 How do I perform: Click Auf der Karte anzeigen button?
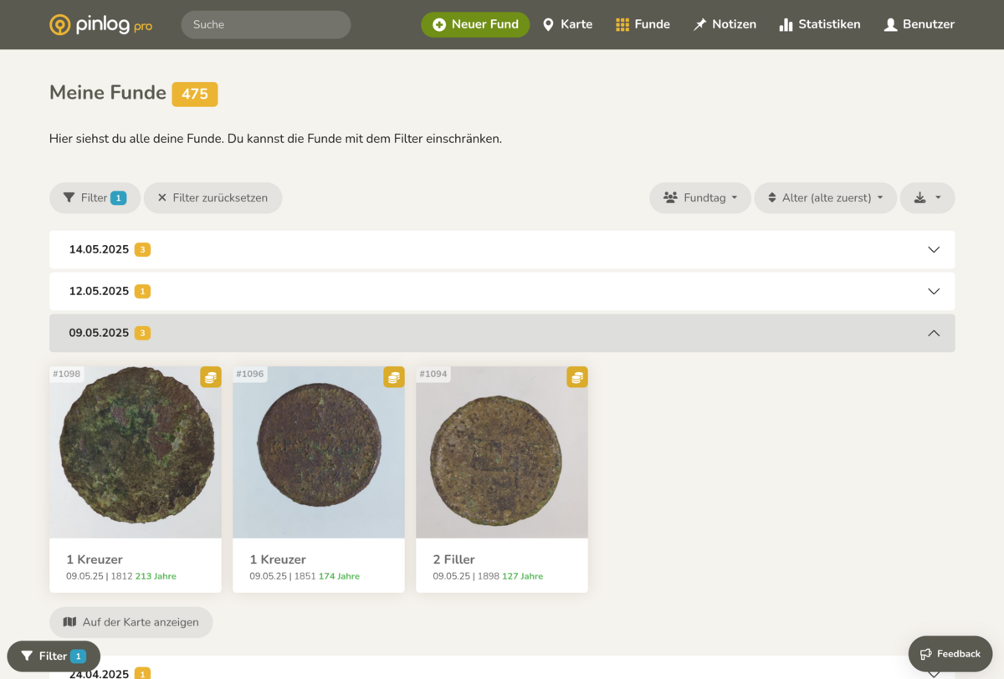(x=131, y=622)
